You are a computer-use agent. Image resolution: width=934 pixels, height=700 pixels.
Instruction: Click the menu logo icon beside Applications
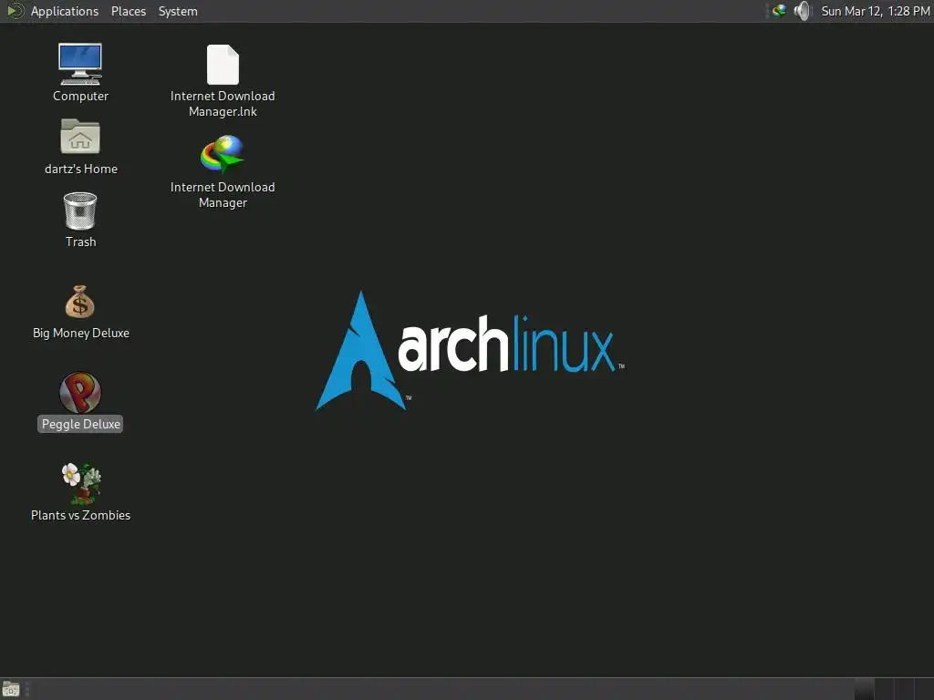coord(16,11)
